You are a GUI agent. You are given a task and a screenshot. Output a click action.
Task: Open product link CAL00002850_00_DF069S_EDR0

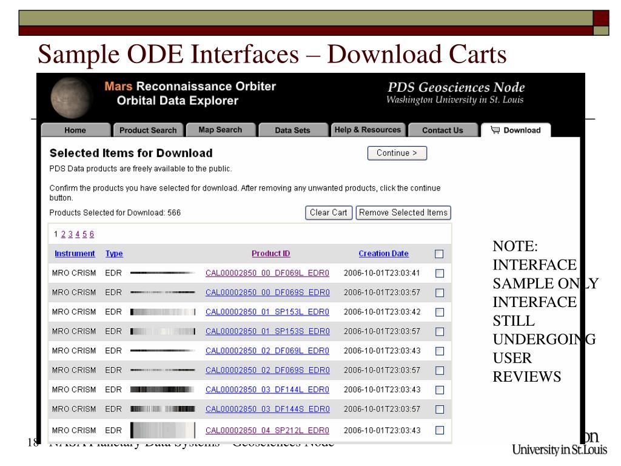267,292
